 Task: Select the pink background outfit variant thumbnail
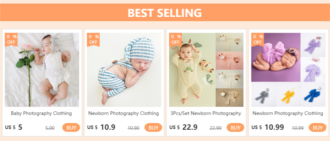(229, 61)
